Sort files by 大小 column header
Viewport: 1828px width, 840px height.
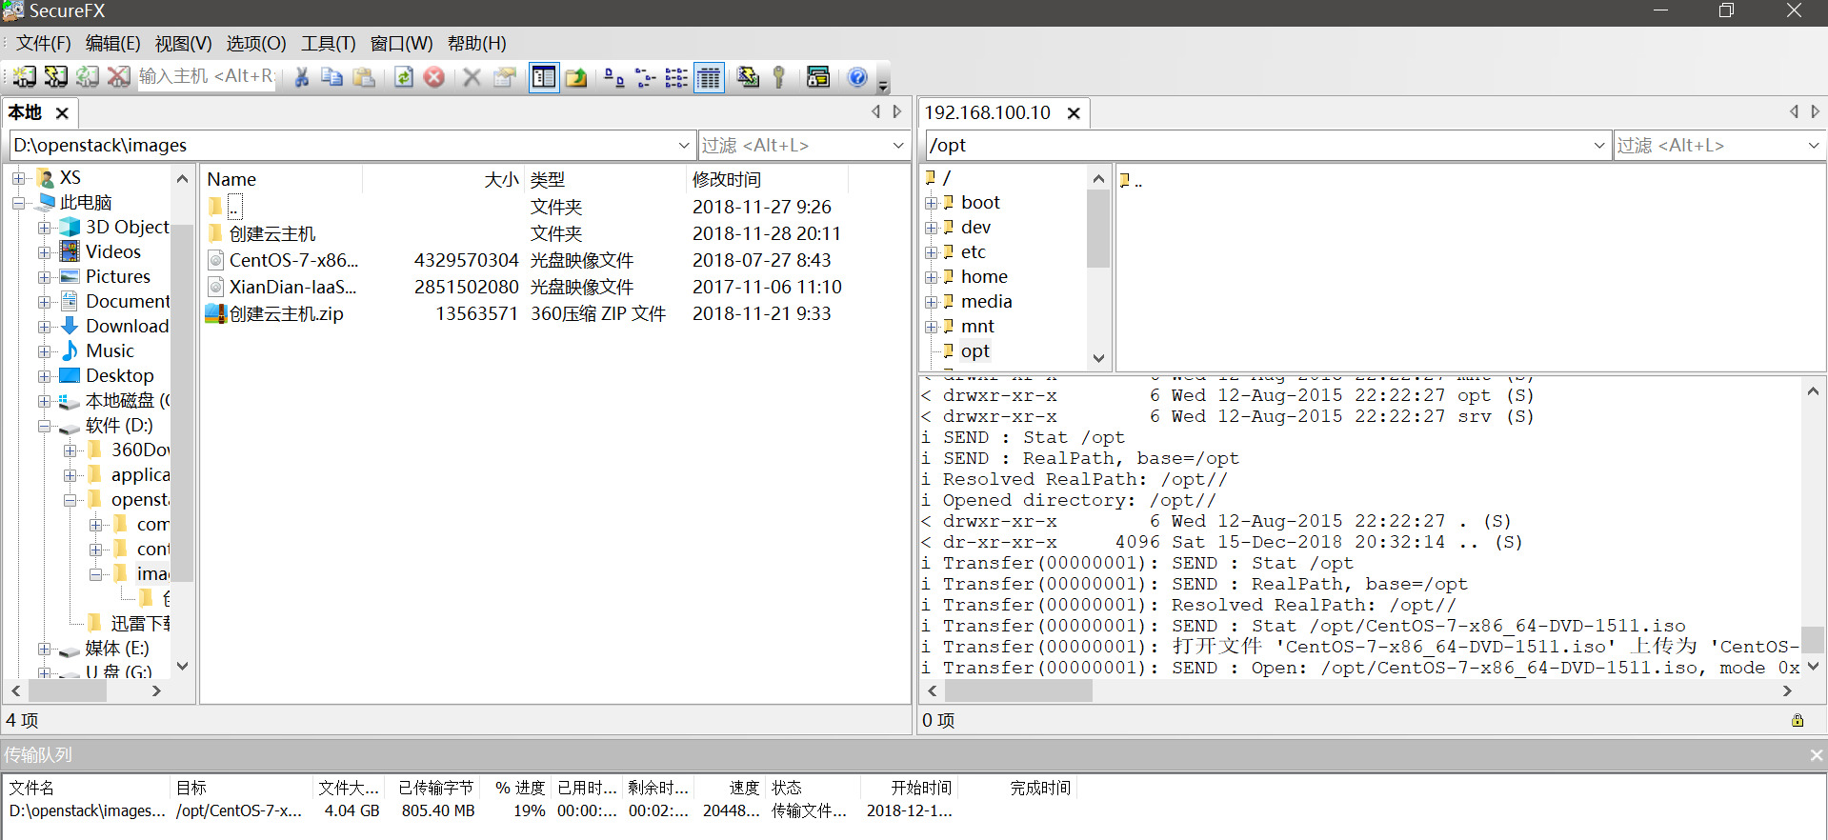pyautogui.click(x=443, y=179)
